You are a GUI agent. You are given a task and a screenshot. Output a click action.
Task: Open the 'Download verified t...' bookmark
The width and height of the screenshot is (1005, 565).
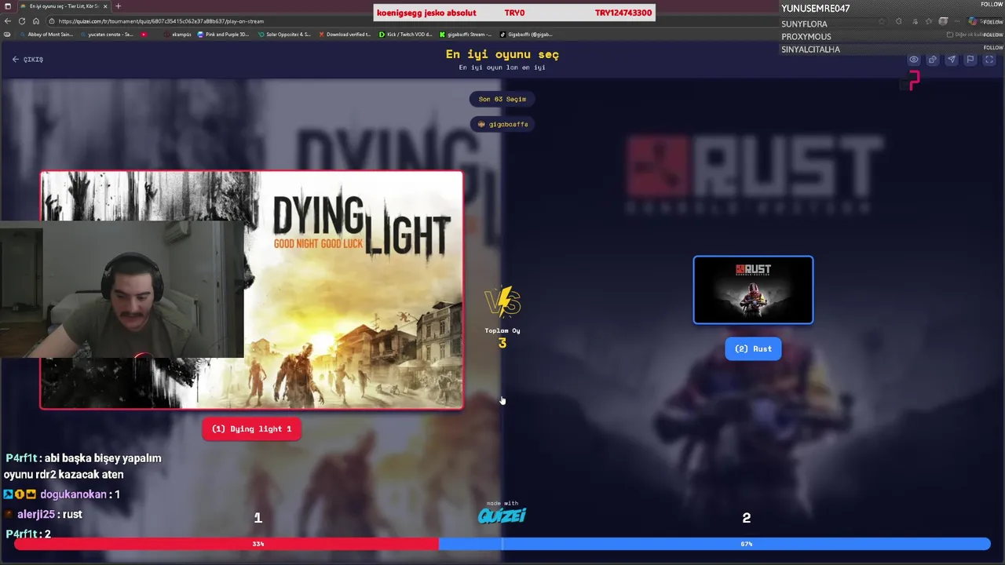point(345,35)
